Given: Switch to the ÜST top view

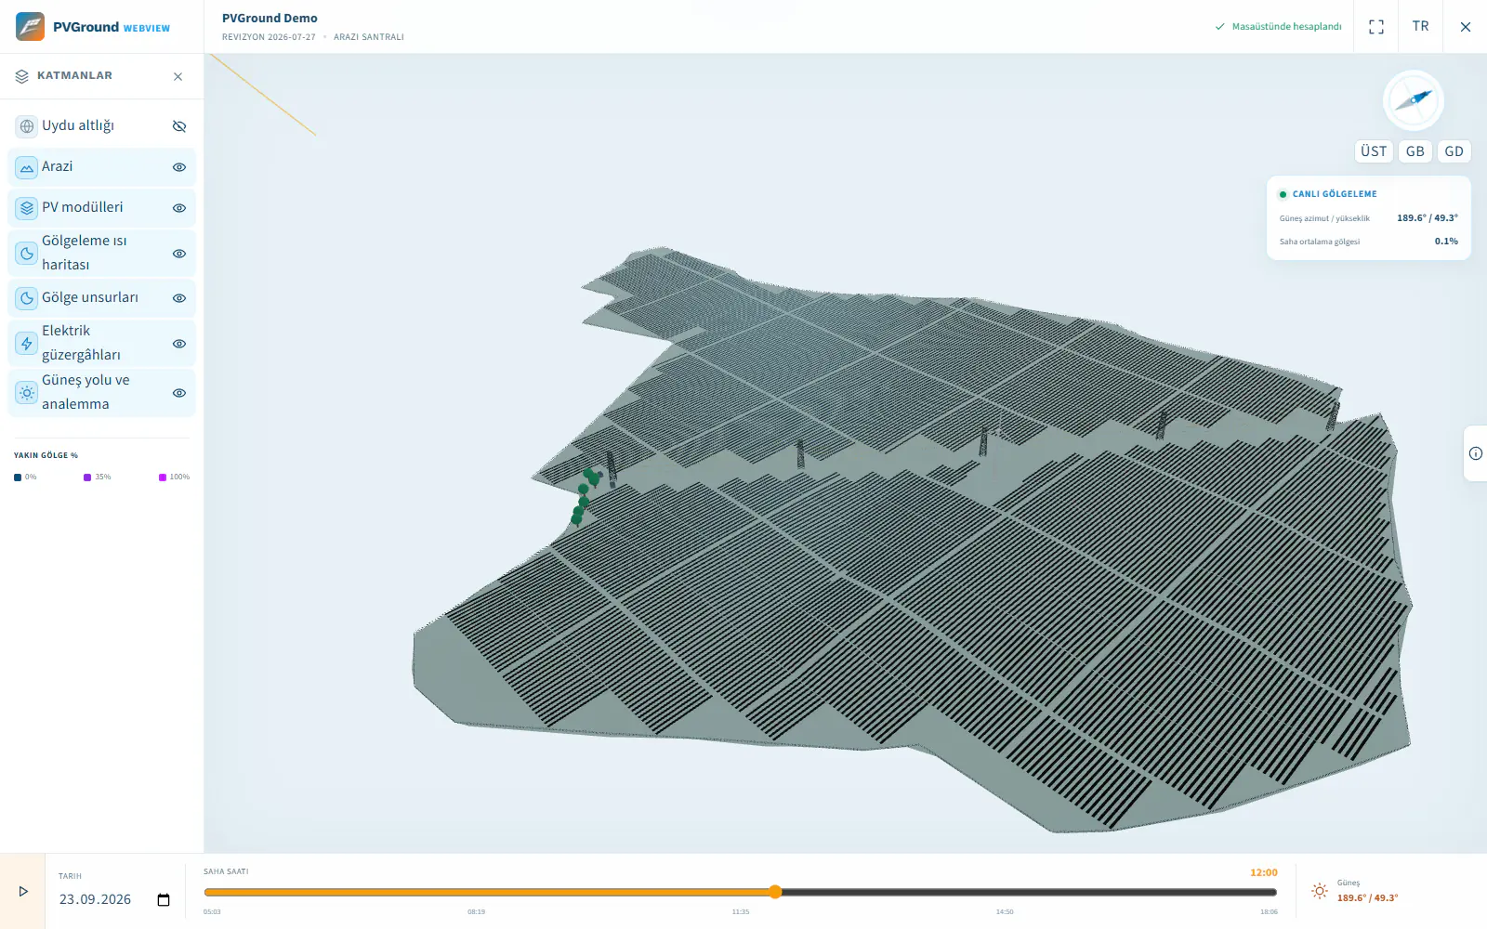Looking at the screenshot, I should point(1374,151).
